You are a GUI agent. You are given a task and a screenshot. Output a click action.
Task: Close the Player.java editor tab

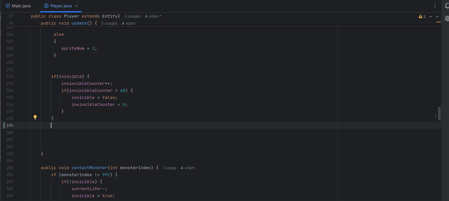click(x=76, y=6)
